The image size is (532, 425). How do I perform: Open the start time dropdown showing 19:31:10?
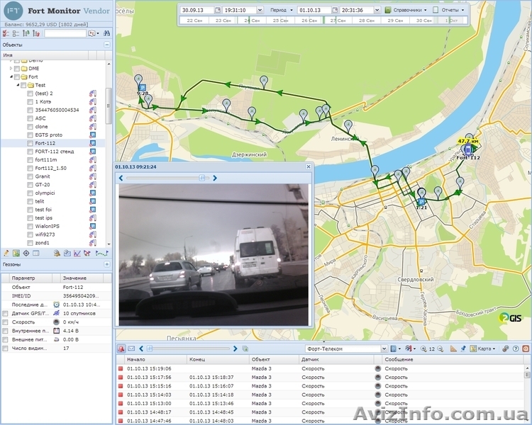click(x=260, y=10)
